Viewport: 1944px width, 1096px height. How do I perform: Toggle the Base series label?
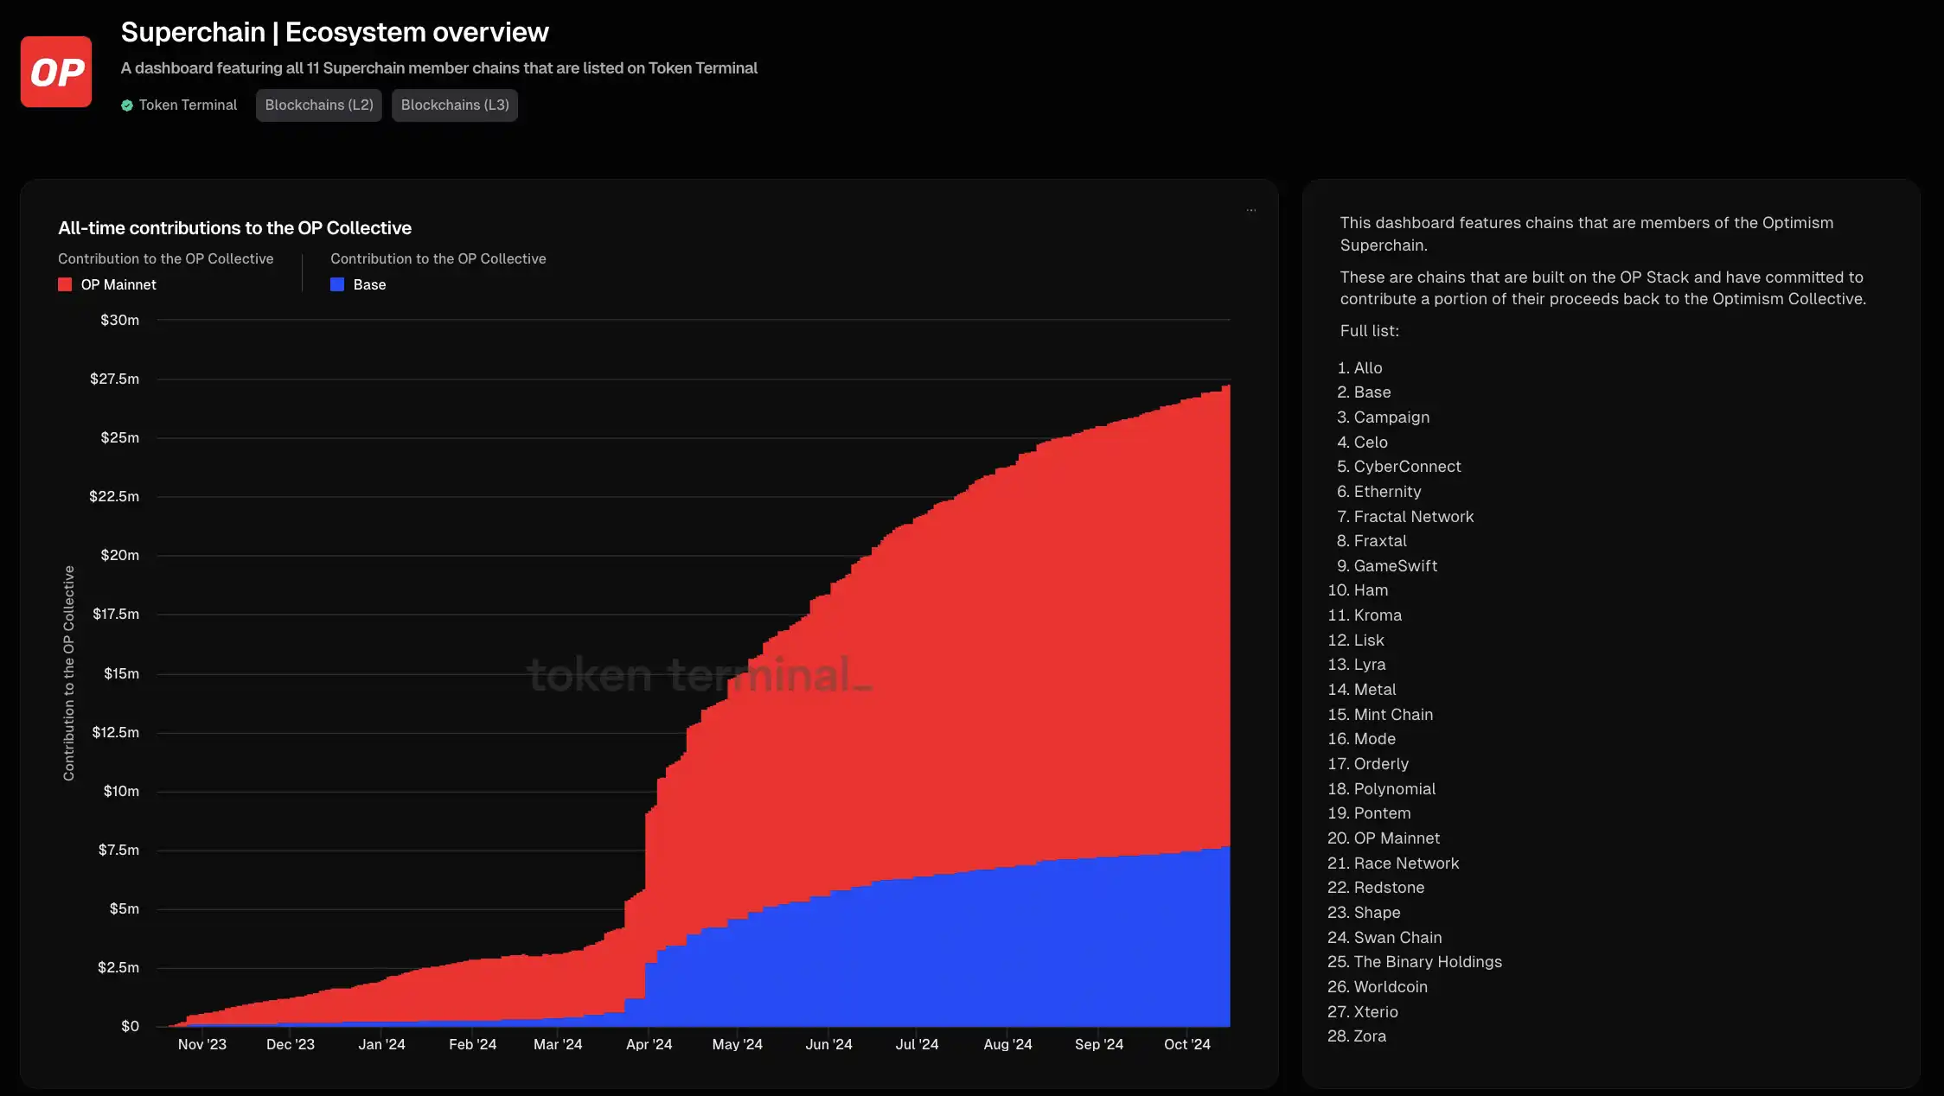click(369, 284)
